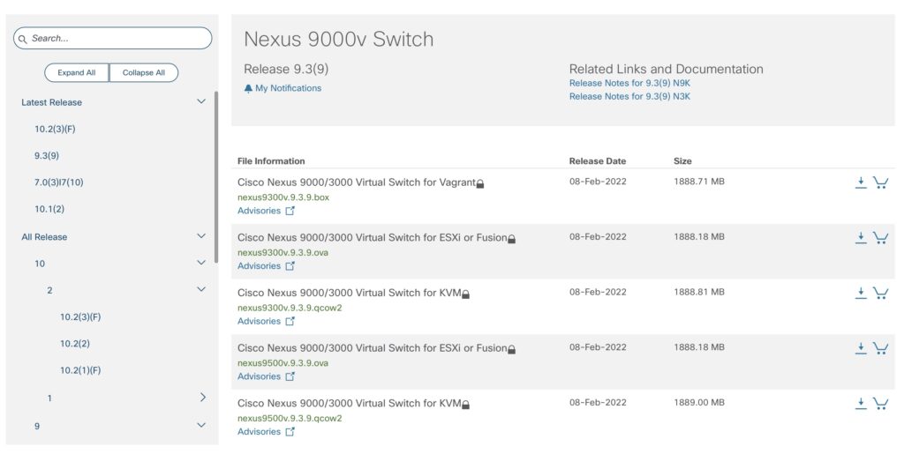Click filename nexus9500v.9.3.9.ova
The image size is (904, 454).
(283, 363)
